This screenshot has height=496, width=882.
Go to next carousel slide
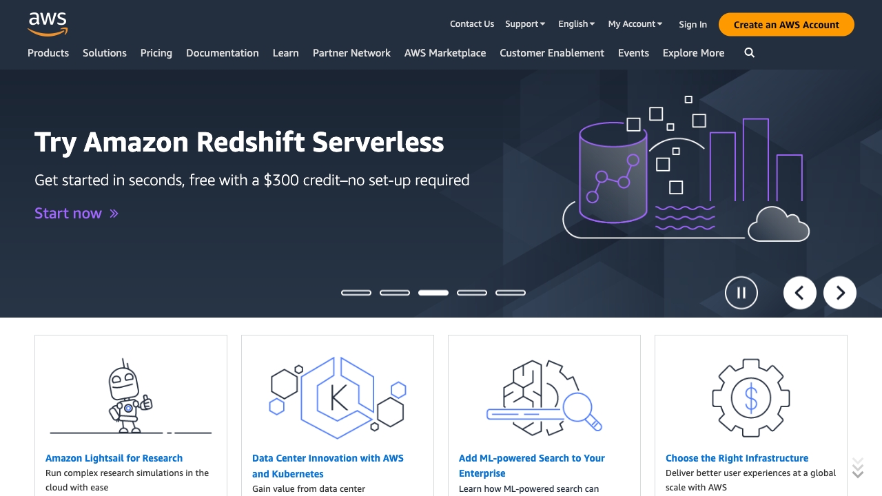(x=840, y=293)
